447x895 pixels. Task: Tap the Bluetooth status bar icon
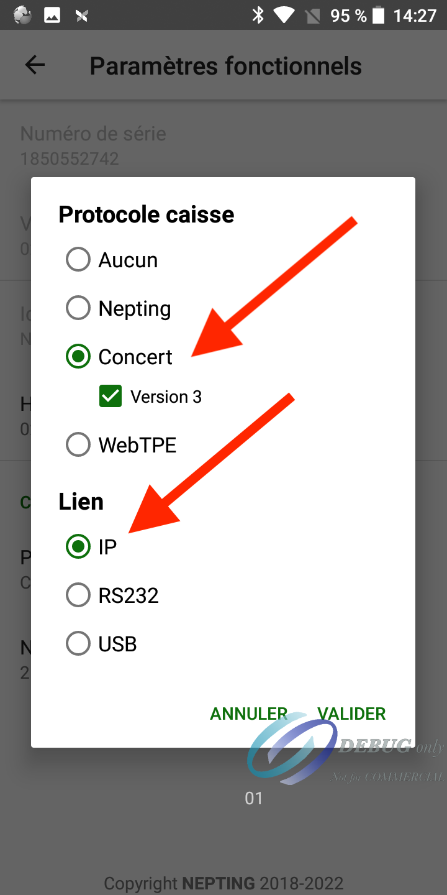(x=258, y=15)
